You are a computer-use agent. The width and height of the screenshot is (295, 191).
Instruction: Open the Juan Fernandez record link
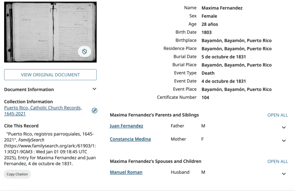tap(126, 126)
